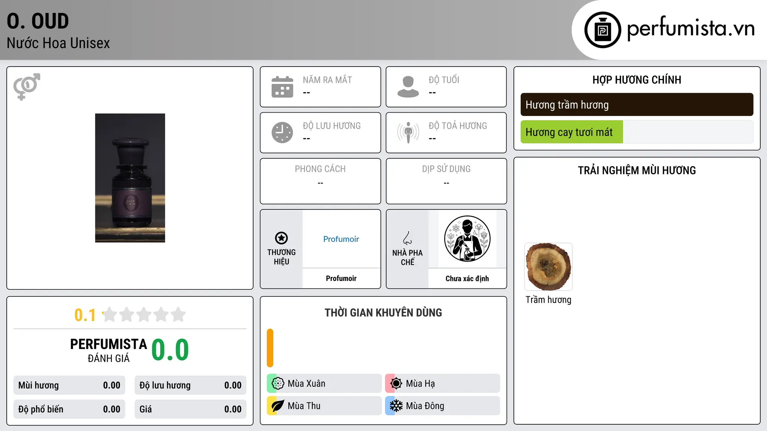Select the Mùa Xuân season label
This screenshot has height=431, width=767.
(x=306, y=383)
